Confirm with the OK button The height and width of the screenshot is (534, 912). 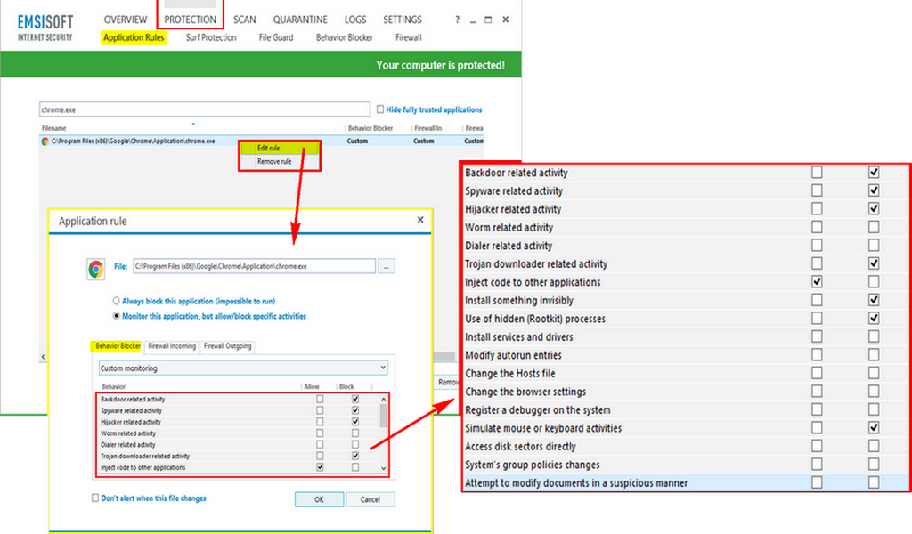tap(319, 499)
